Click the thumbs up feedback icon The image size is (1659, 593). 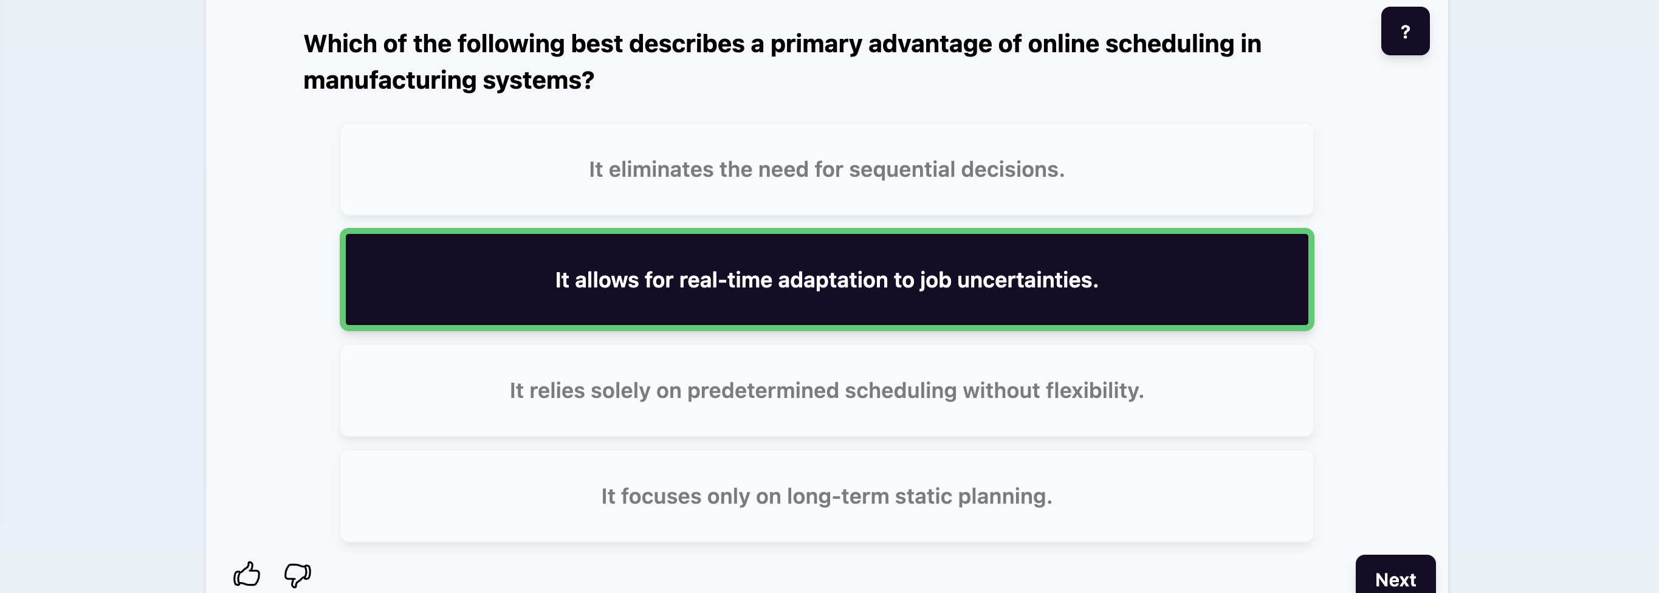click(x=247, y=574)
